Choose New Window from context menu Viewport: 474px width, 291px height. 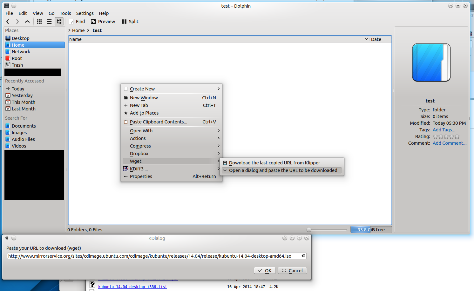[x=172, y=98]
